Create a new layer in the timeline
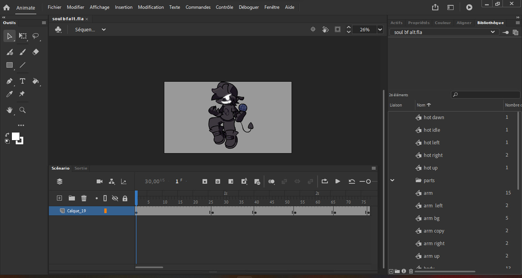Viewport: 522px width, 278px height. pos(59,198)
